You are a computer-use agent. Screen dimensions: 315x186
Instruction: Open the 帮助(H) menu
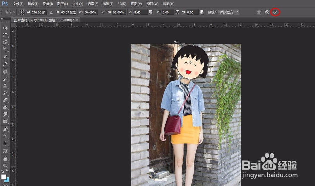tap(169, 4)
